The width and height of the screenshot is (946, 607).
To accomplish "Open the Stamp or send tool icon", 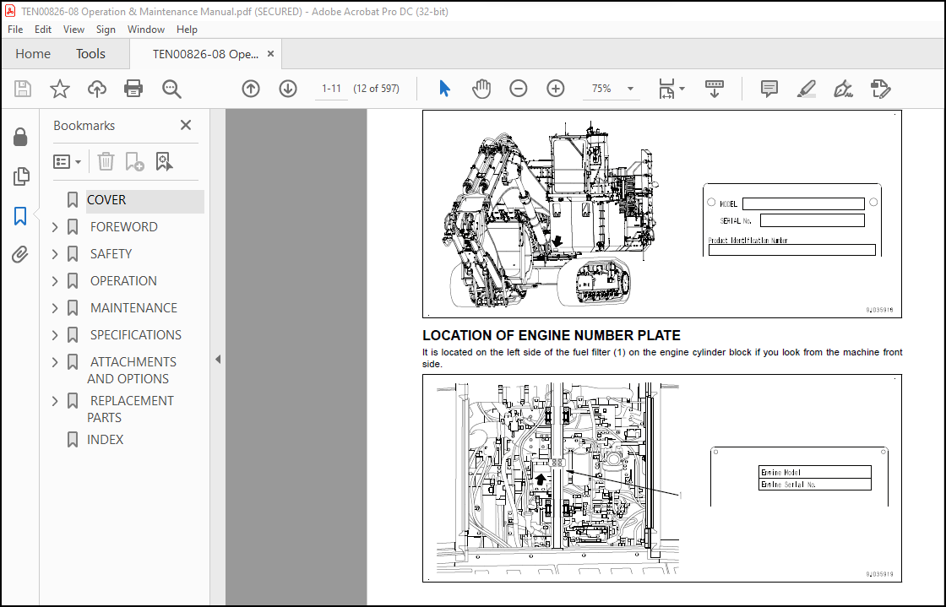I will (x=880, y=89).
